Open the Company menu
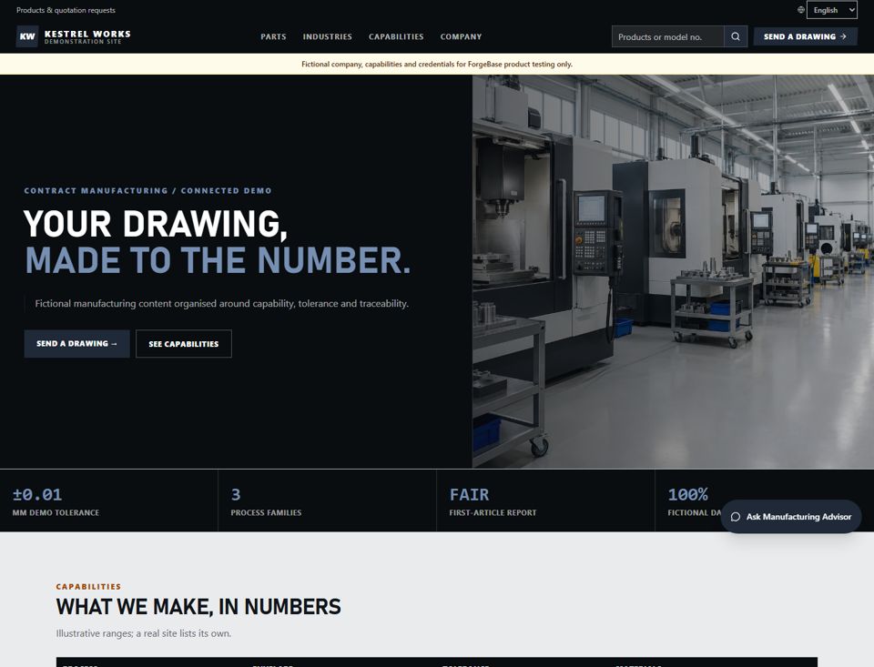The width and height of the screenshot is (874, 667). coord(461,36)
